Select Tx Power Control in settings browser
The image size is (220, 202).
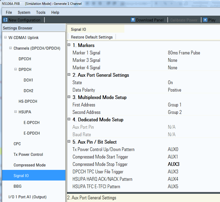[x=28, y=154]
